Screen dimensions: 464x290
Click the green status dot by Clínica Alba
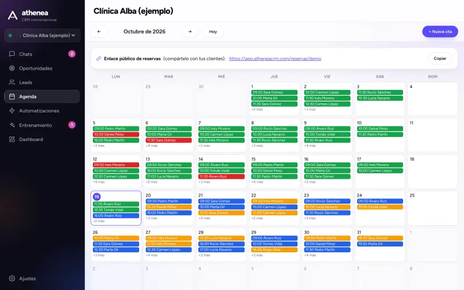[10, 35]
